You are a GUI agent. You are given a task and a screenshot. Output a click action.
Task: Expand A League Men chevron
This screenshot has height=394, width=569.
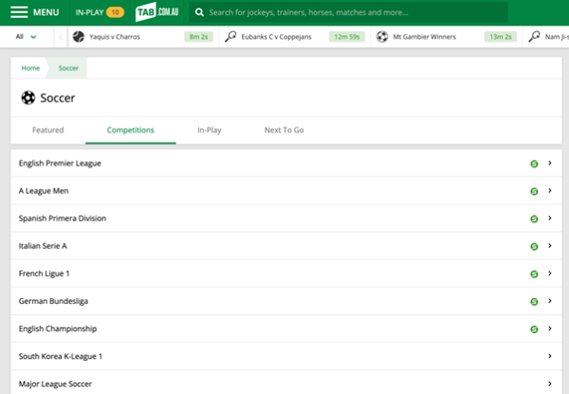[x=550, y=191]
